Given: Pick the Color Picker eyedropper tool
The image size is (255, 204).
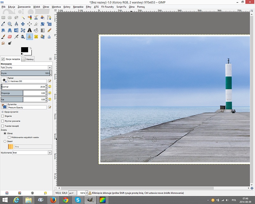Looking at the screenshot, I should [x=3, y=24].
